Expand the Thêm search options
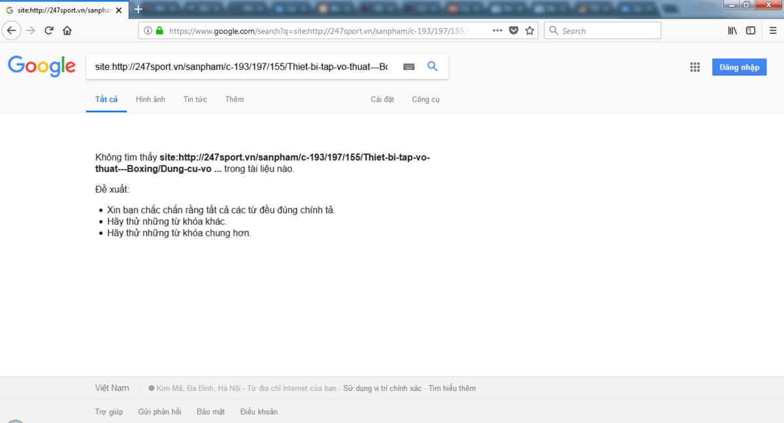This screenshot has height=423, width=784. pos(235,99)
